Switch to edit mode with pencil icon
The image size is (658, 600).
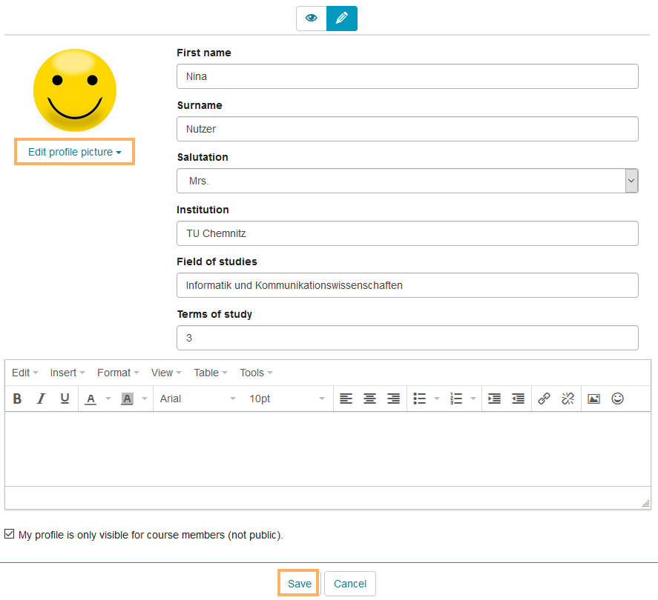[x=342, y=19]
